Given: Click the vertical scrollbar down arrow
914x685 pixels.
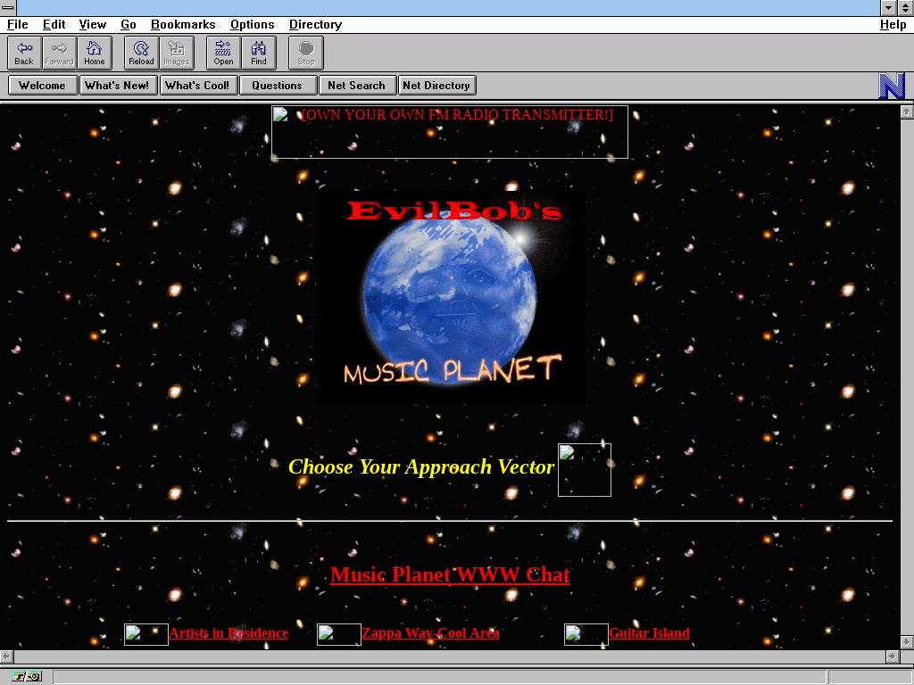Looking at the screenshot, I should [x=906, y=641].
